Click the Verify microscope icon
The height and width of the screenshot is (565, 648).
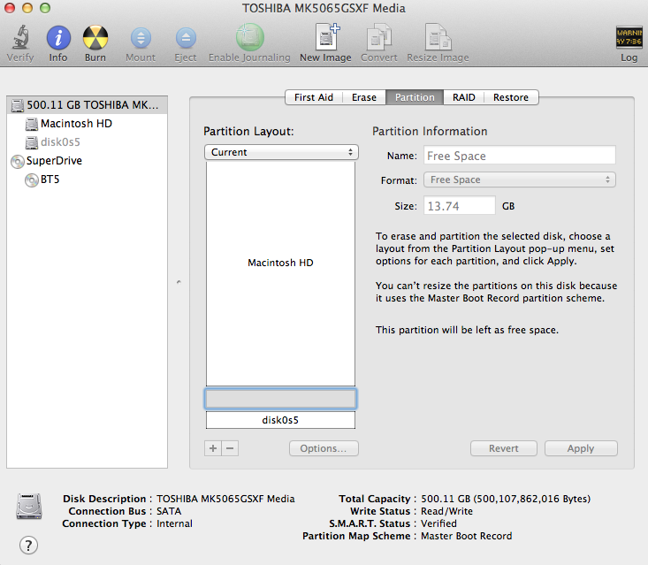(20, 37)
